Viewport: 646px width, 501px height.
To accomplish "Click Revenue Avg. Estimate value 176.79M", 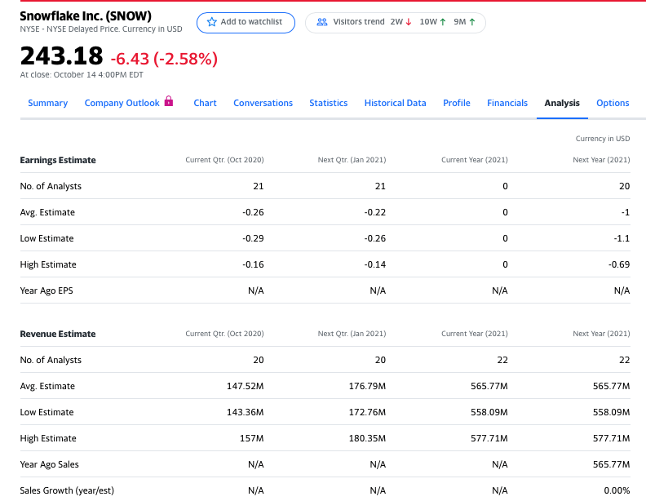I will (367, 386).
